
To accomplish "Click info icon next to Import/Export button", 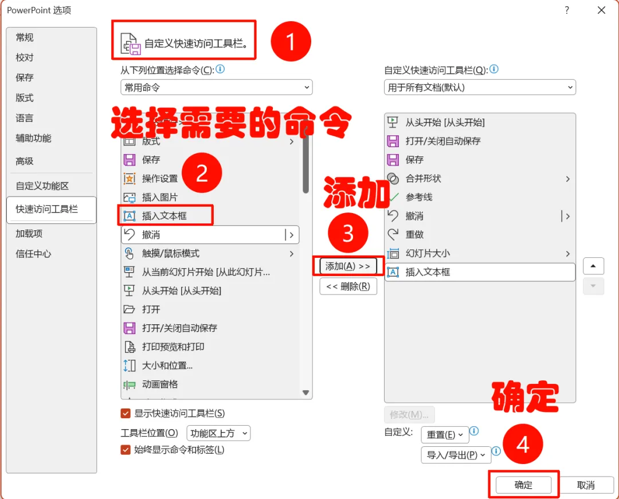I will [x=496, y=451].
